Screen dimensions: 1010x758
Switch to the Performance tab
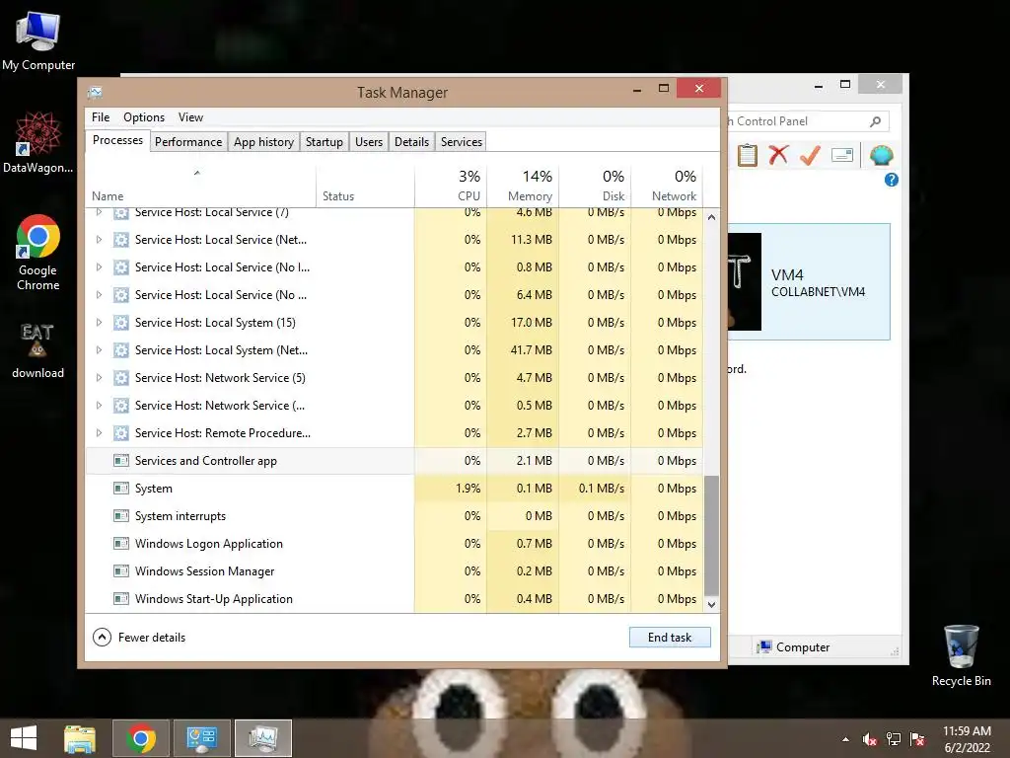click(x=188, y=142)
